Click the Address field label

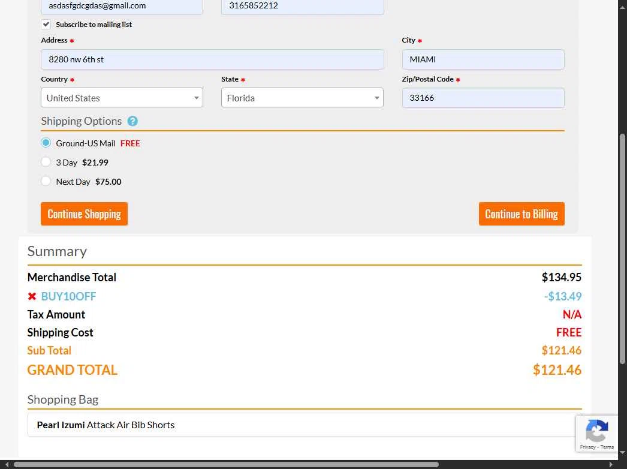point(55,40)
